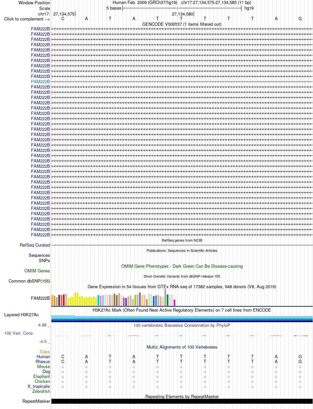Click base G in the top sequence row

coord(300,19)
